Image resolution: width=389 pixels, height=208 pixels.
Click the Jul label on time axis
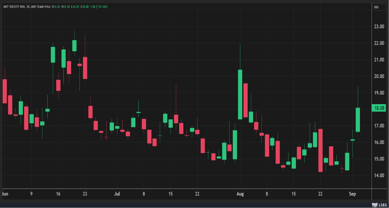pos(117,194)
